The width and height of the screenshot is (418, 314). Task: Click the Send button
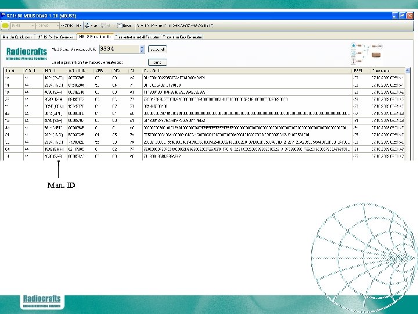pyautogui.click(x=157, y=62)
